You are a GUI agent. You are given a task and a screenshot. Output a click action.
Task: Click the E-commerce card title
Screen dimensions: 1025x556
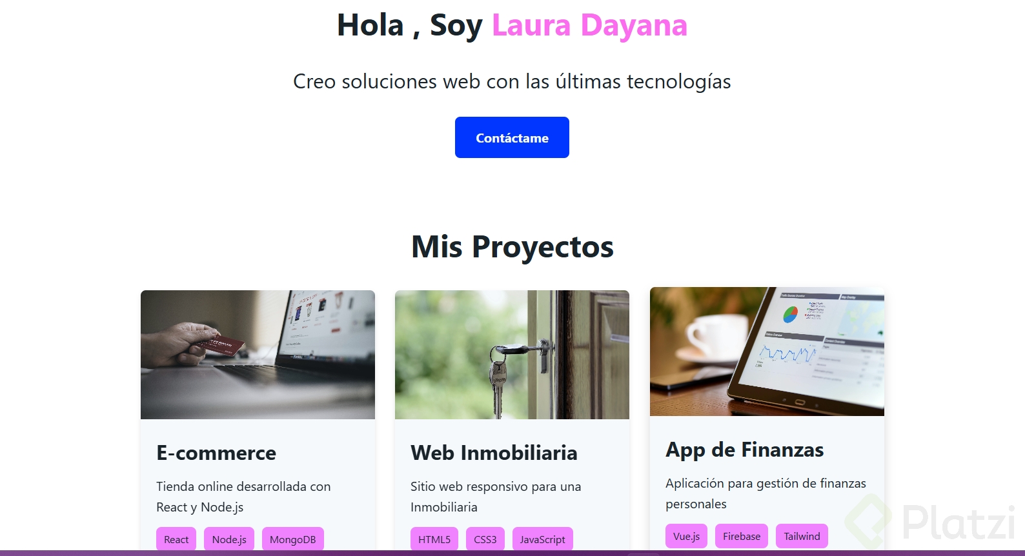[216, 453]
